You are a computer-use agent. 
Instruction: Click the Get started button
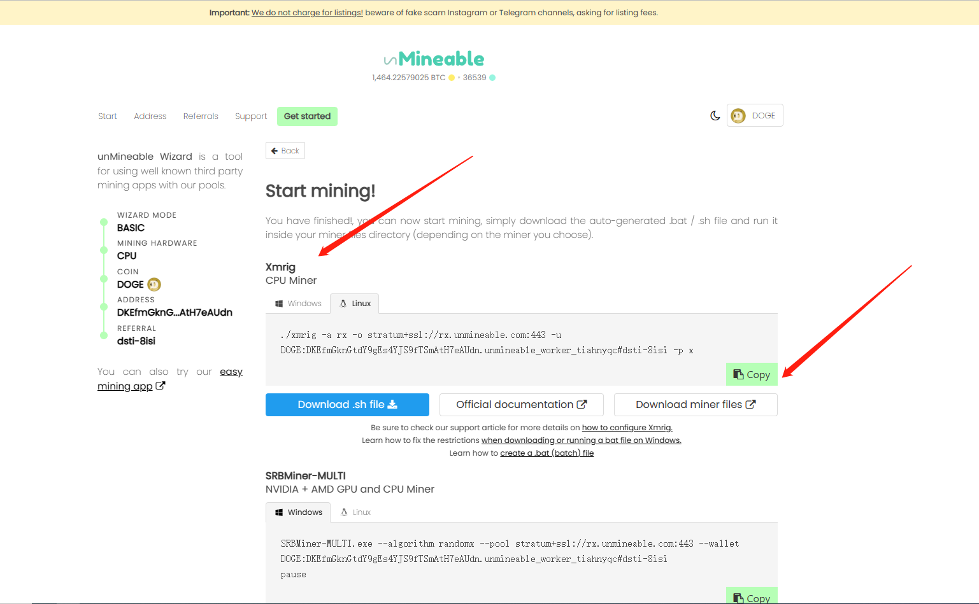(307, 116)
